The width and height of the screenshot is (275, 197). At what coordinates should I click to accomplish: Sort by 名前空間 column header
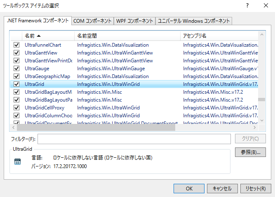127,36
